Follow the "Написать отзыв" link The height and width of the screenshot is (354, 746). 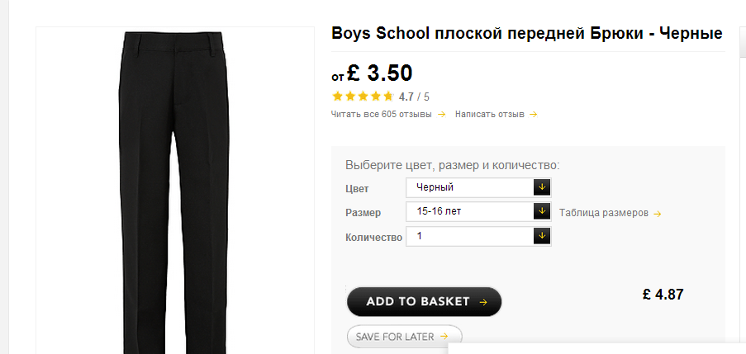pos(490,115)
